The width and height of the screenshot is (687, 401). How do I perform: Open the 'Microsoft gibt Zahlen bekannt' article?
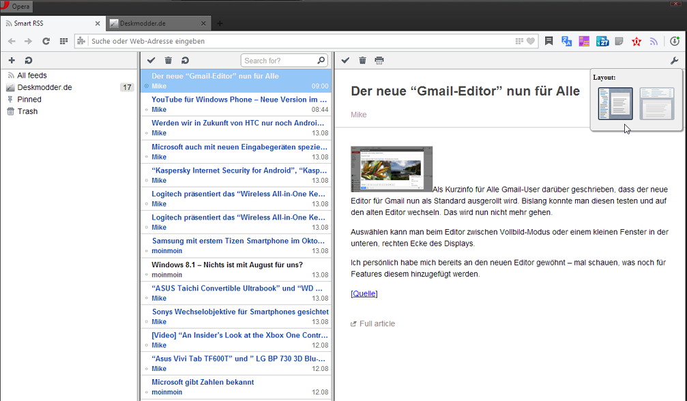(x=236, y=387)
